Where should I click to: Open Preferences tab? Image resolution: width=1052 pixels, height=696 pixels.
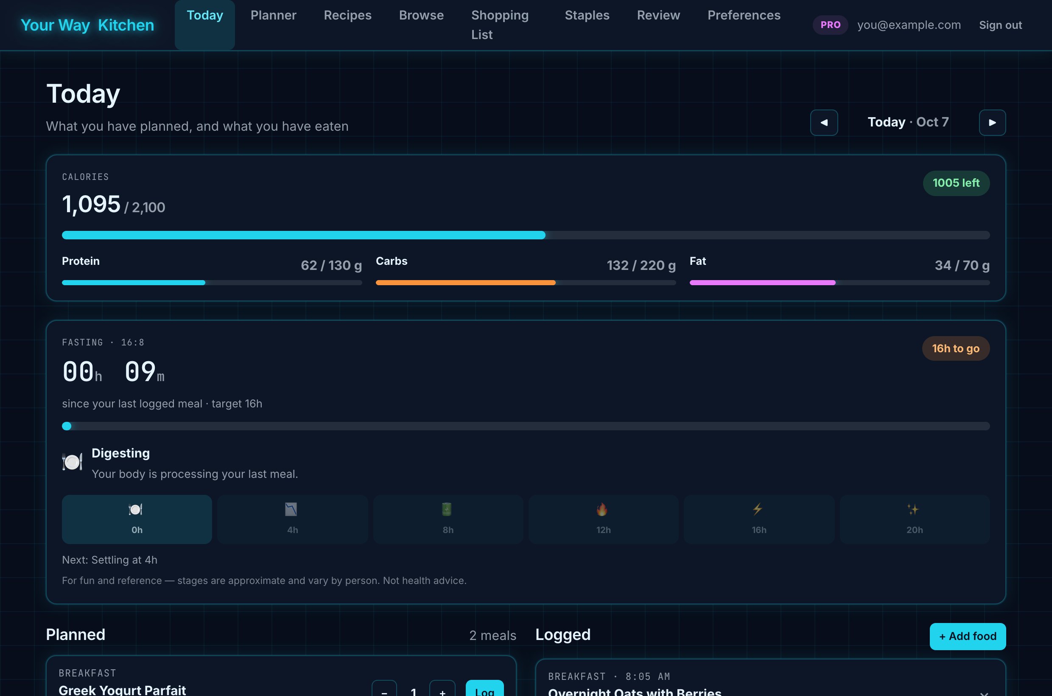pyautogui.click(x=744, y=15)
